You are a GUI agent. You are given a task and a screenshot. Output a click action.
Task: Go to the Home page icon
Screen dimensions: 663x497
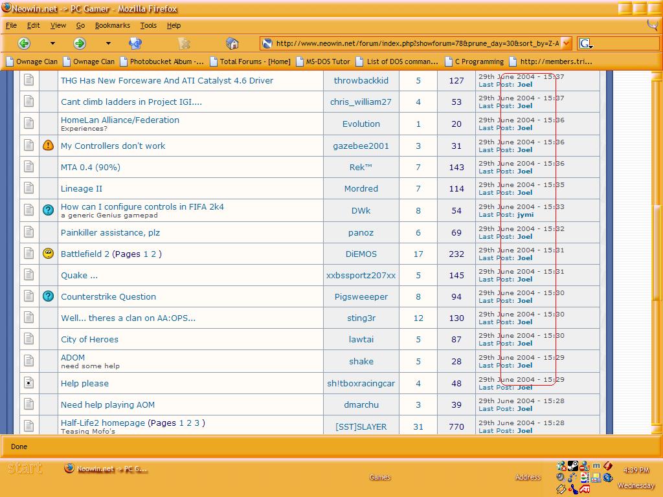[x=232, y=43]
